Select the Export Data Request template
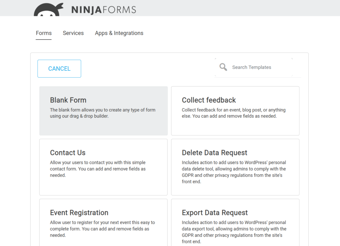Viewport: 340px width, 246px height. point(235,222)
